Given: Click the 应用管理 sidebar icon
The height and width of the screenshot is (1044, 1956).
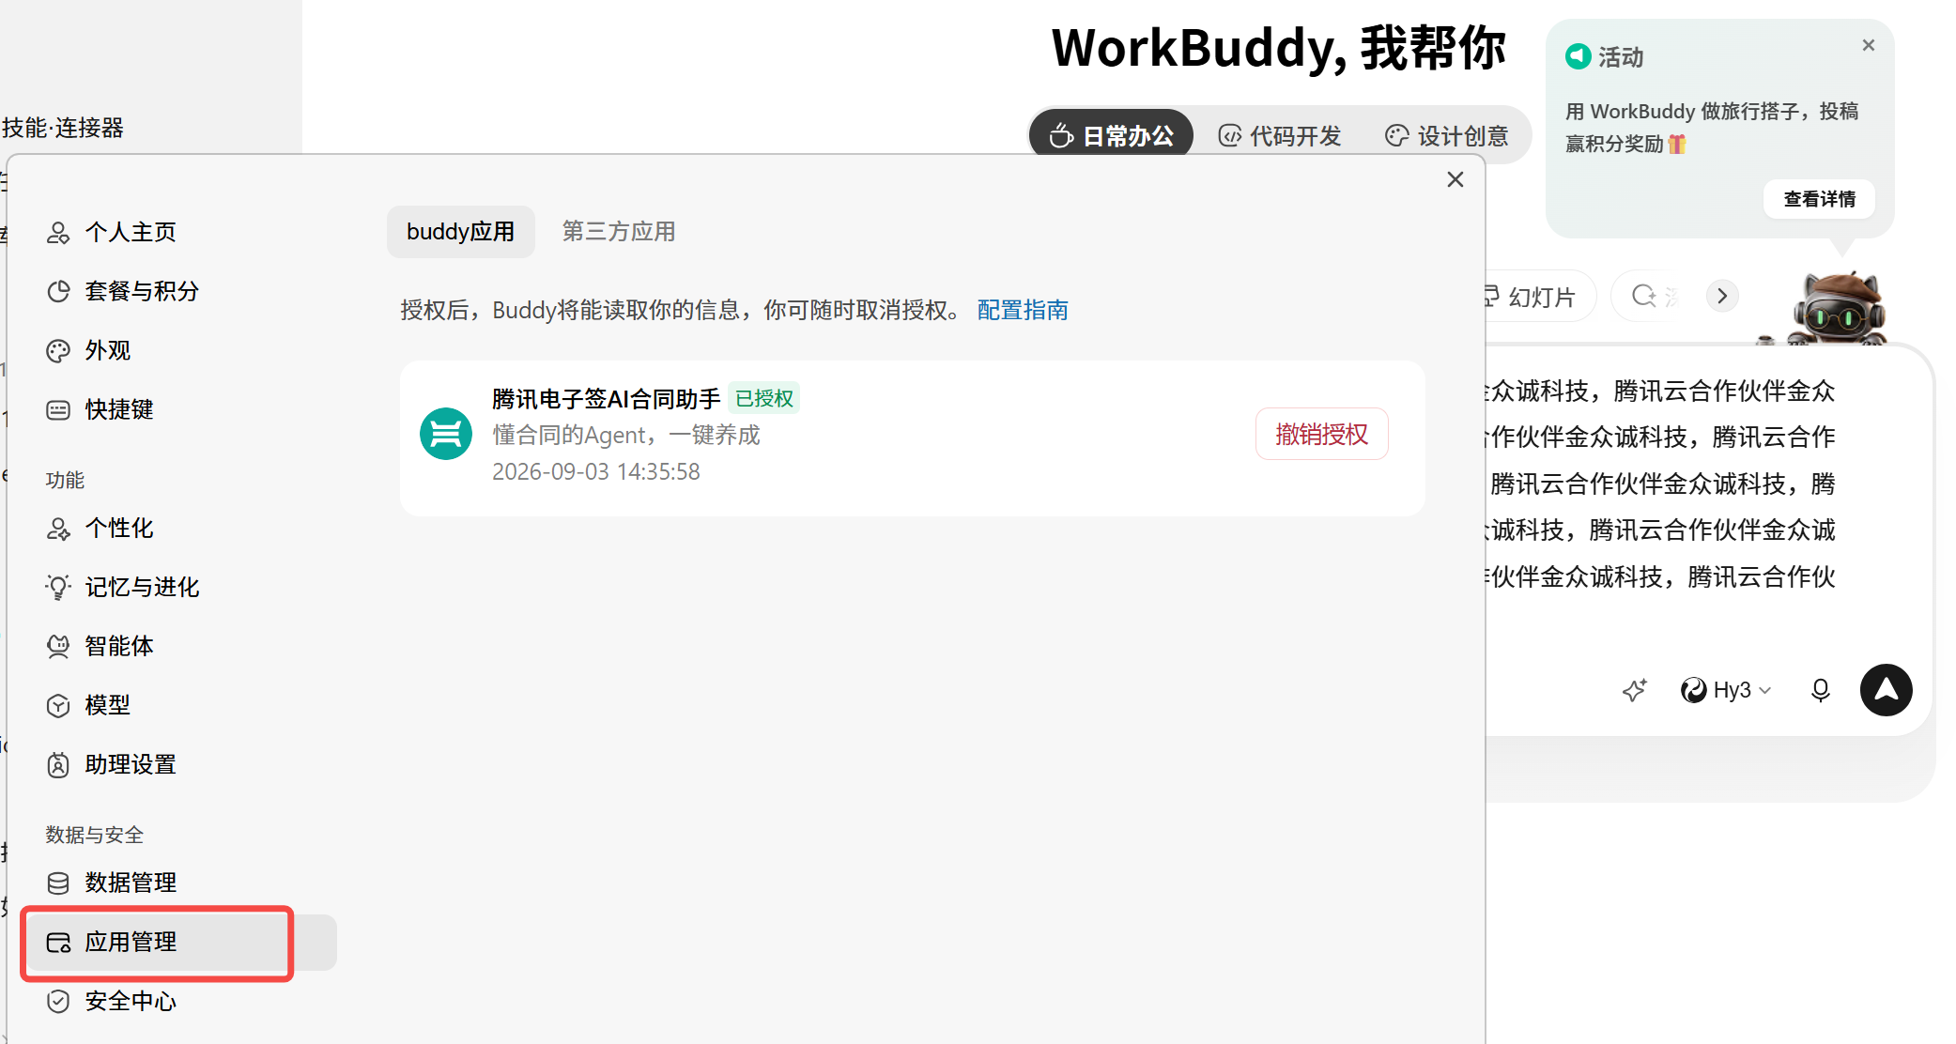Looking at the screenshot, I should (x=58, y=943).
